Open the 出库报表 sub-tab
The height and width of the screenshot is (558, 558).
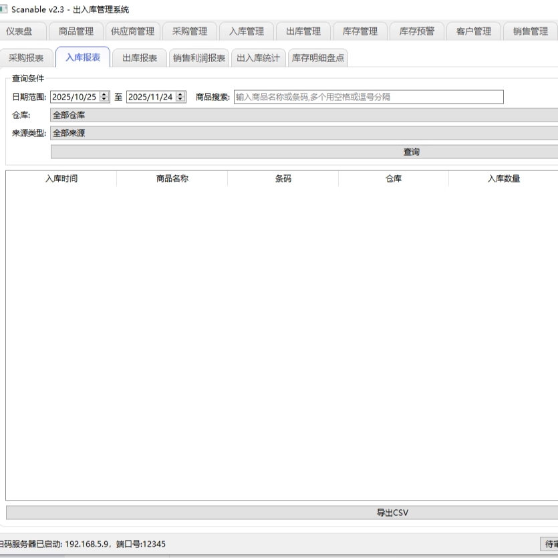coord(138,57)
